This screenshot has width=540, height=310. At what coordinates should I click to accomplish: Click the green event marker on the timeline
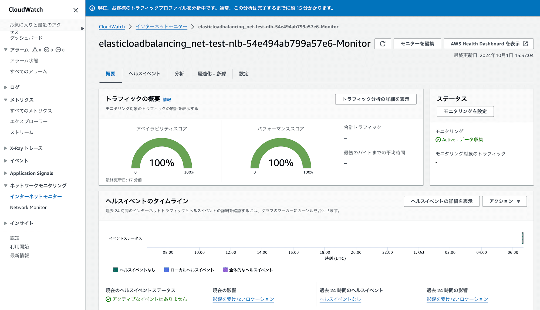522,238
